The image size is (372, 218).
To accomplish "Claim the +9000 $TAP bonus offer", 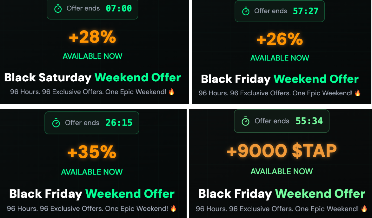I will [282, 151].
